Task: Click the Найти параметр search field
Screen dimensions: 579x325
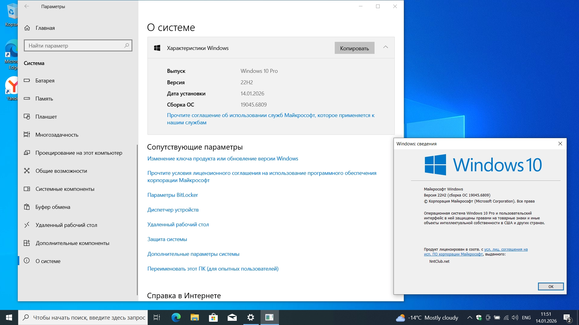Action: tap(75, 46)
